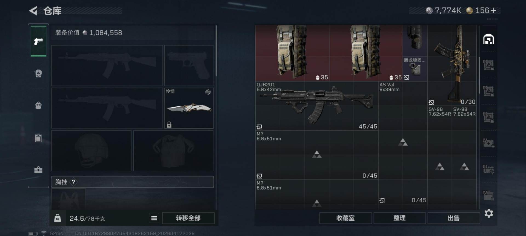Select the QJB201 weapon in stash

[317, 106]
